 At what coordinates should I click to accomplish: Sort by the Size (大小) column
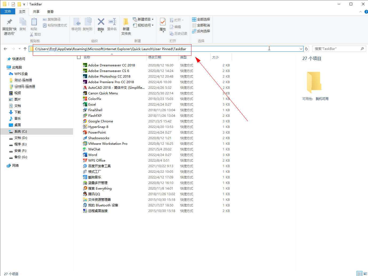(215, 57)
